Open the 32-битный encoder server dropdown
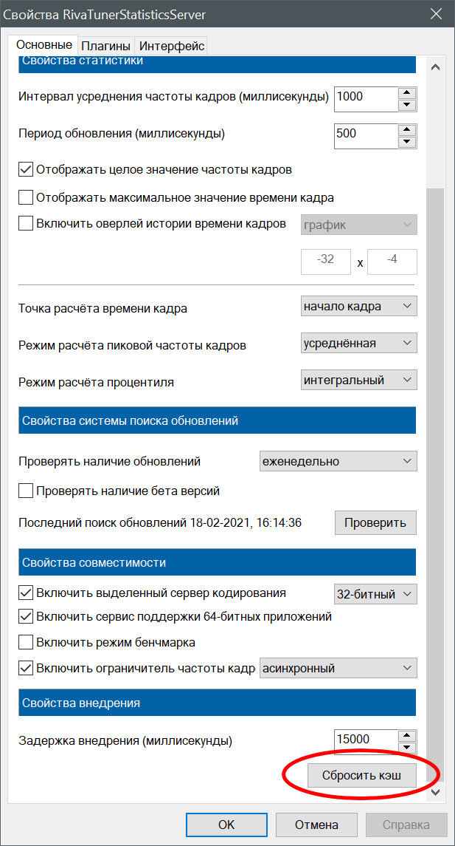The image size is (455, 846). tap(375, 594)
